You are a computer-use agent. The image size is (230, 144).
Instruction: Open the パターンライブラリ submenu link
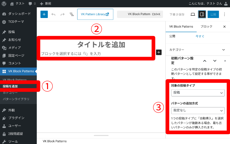click(x=16, y=99)
